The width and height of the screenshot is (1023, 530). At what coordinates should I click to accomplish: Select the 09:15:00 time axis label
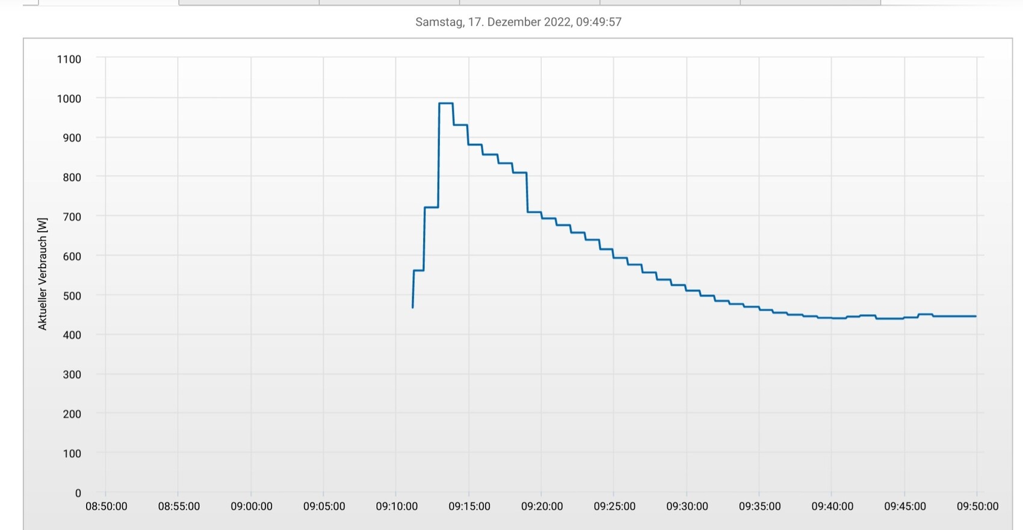469,507
